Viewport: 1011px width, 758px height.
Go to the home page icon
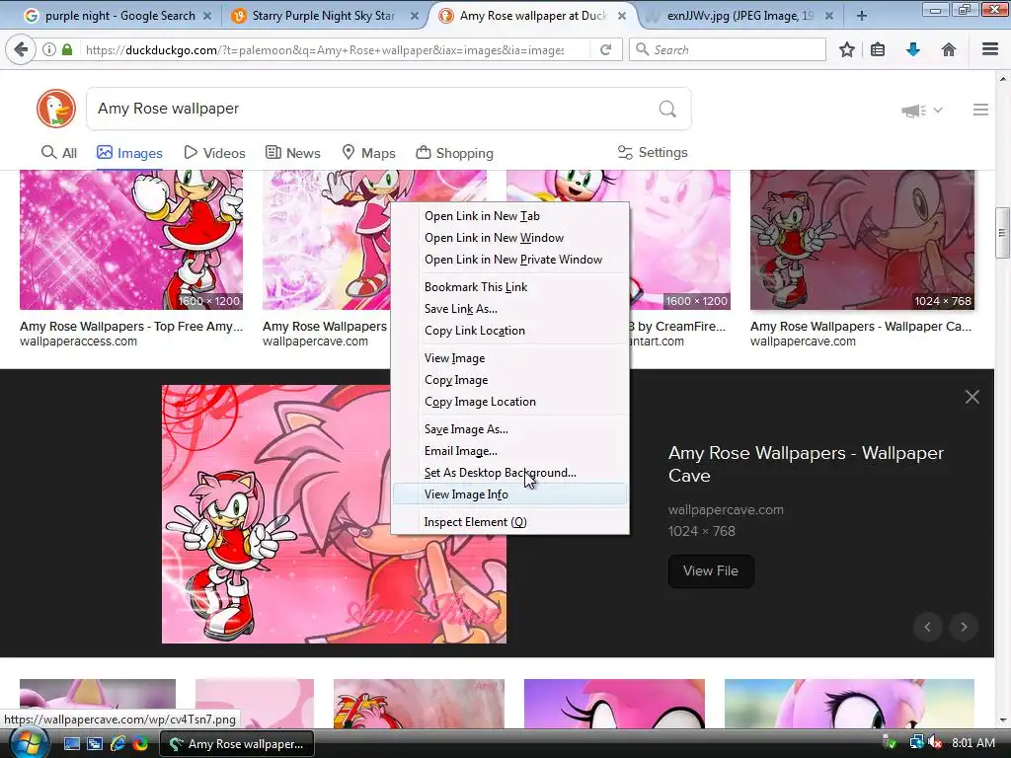coord(949,49)
